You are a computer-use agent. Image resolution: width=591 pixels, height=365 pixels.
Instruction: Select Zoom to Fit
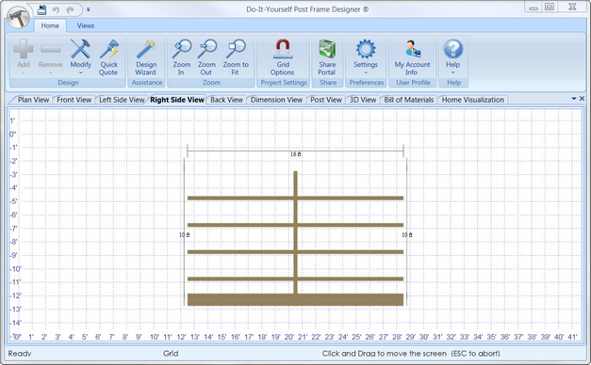236,56
